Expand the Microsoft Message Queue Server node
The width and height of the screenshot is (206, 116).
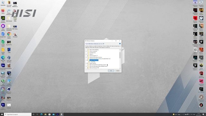86,66
